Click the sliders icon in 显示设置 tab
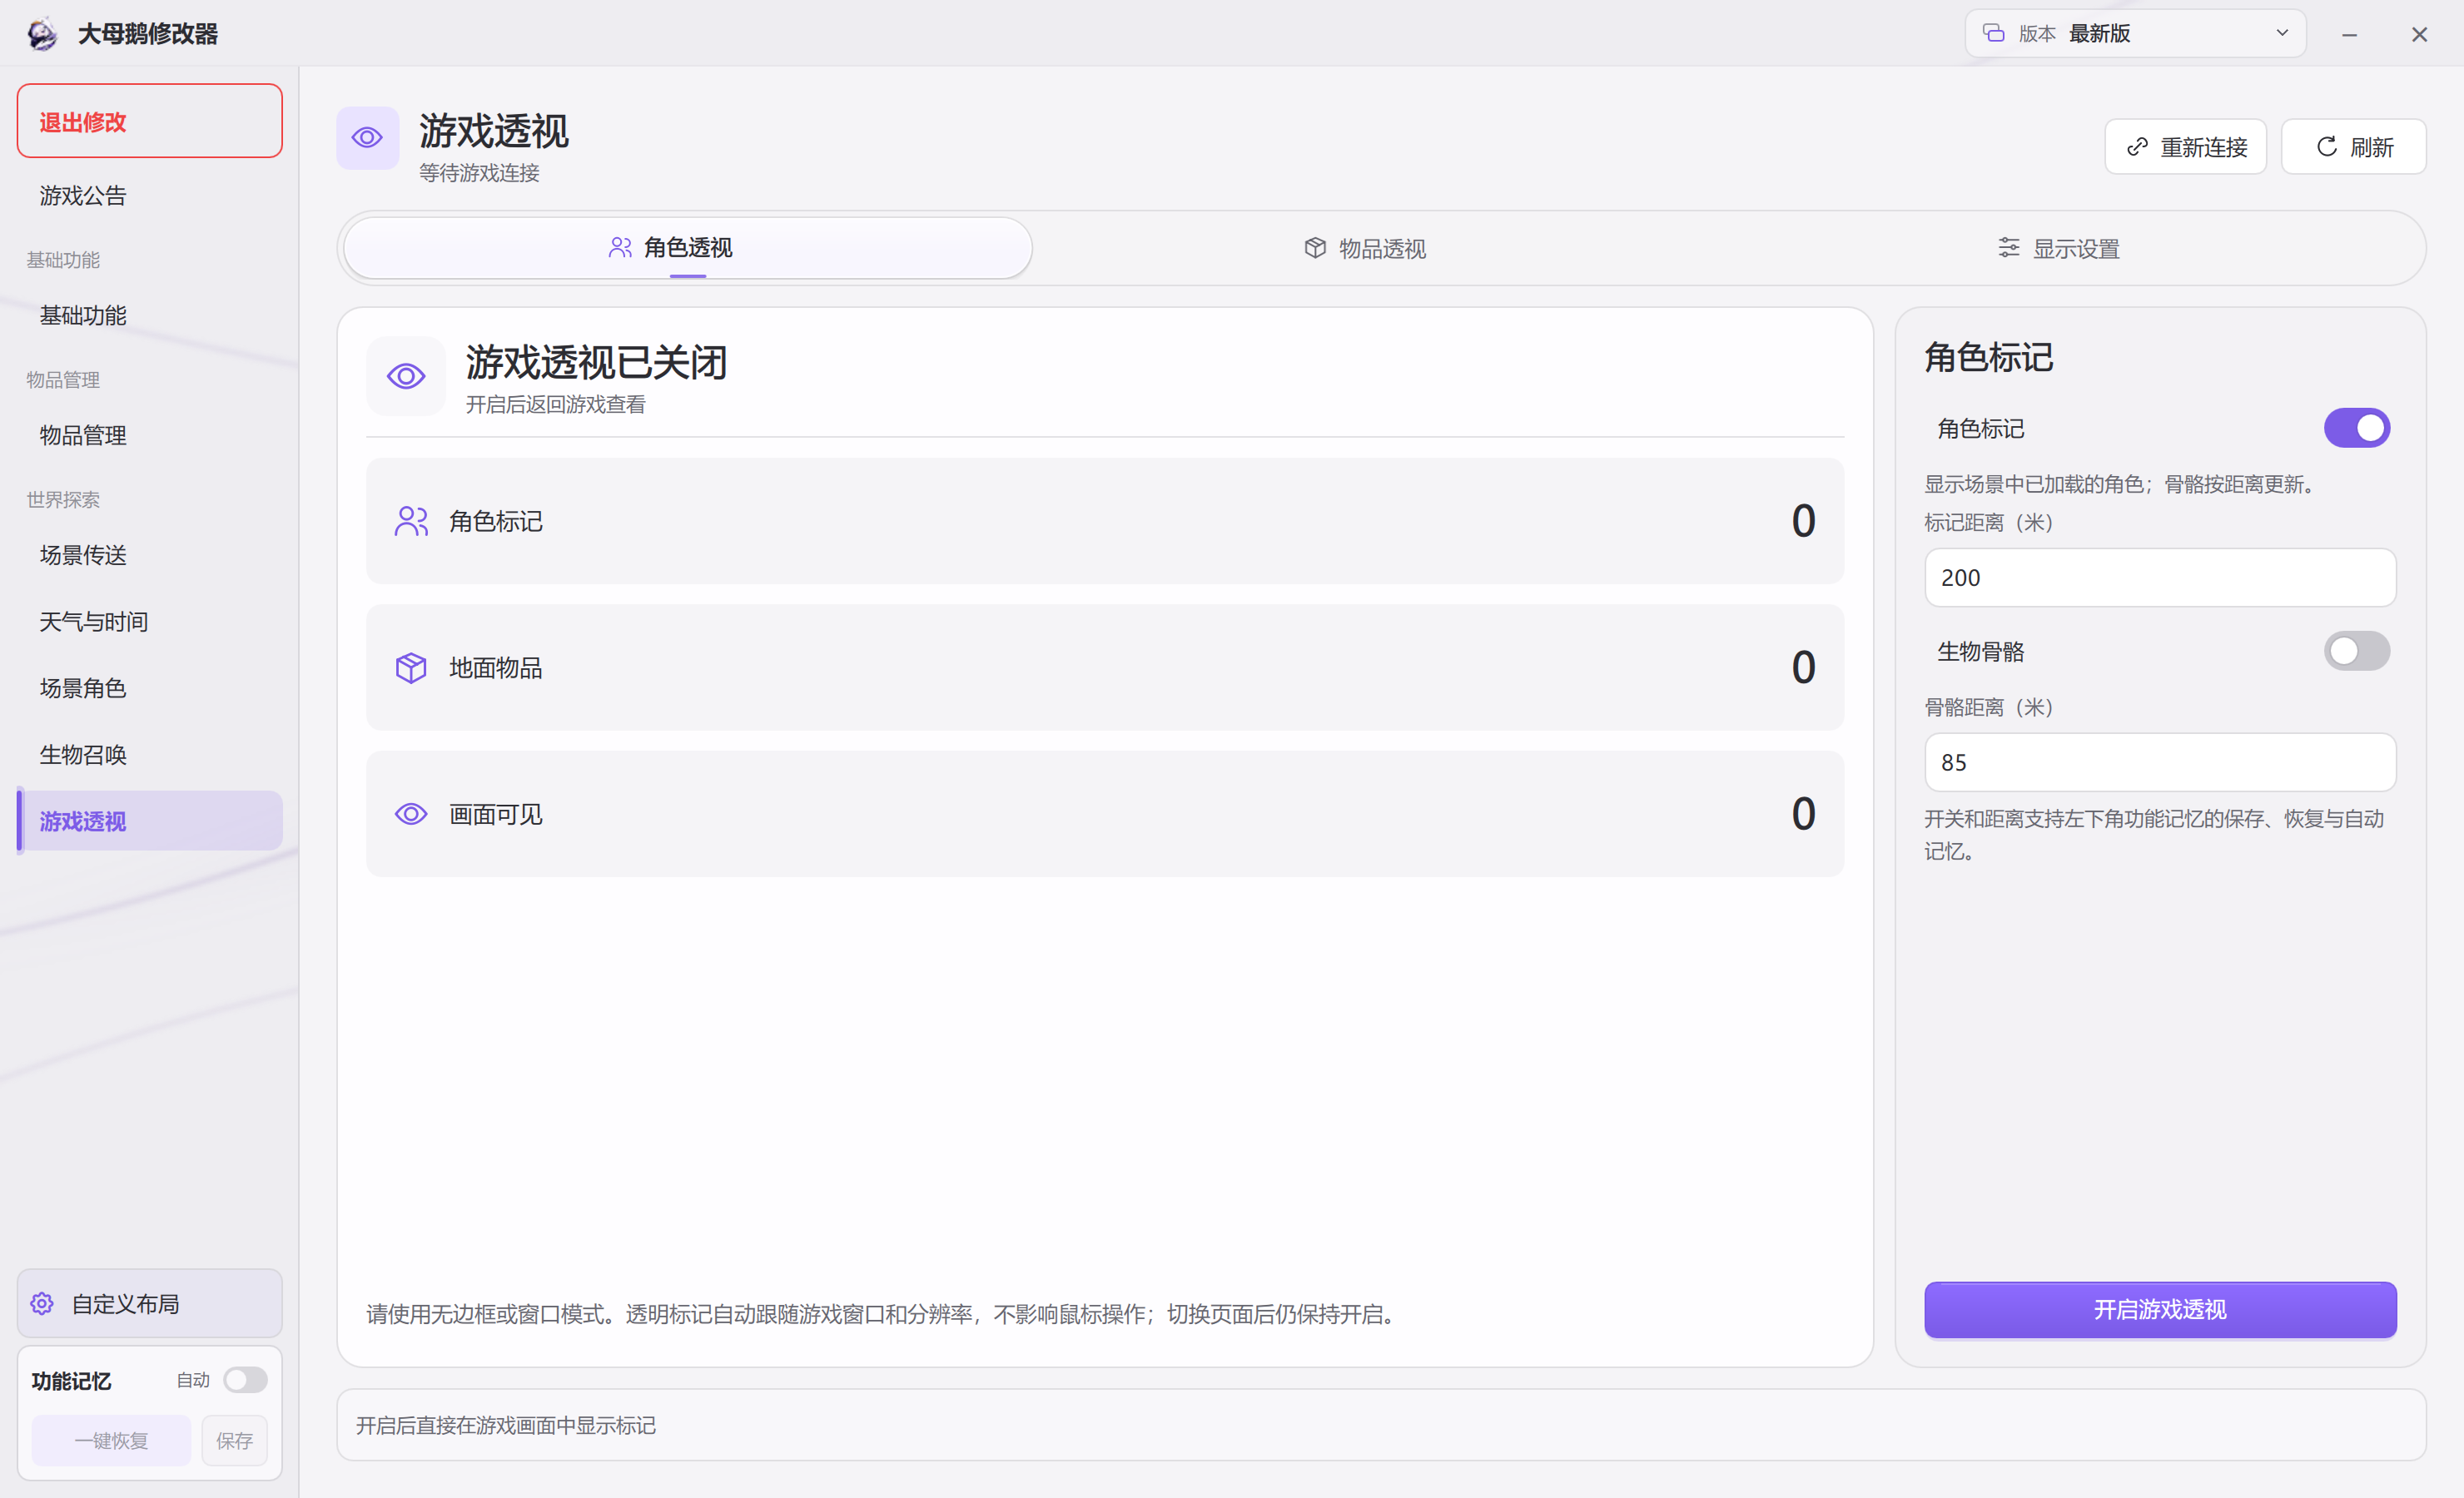This screenshot has height=1498, width=2464. pos(2008,248)
